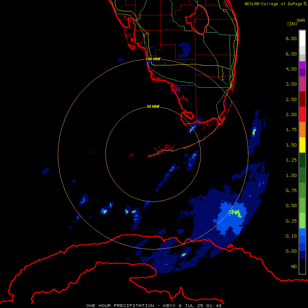The height and width of the screenshot is (308, 308).
Task: Click the 8.00 legend value
Action: pyautogui.click(x=291, y=38)
